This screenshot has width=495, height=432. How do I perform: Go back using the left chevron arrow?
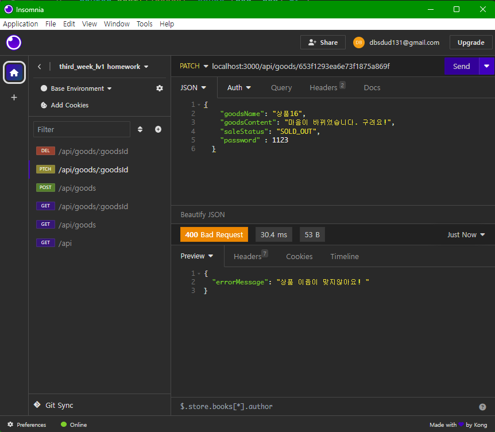(x=40, y=67)
